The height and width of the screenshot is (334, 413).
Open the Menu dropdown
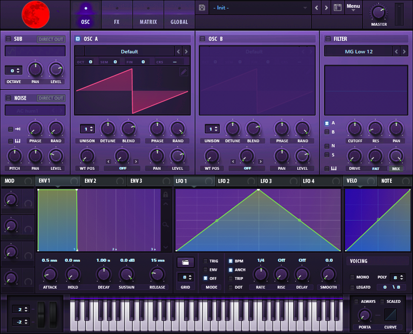pyautogui.click(x=353, y=7)
